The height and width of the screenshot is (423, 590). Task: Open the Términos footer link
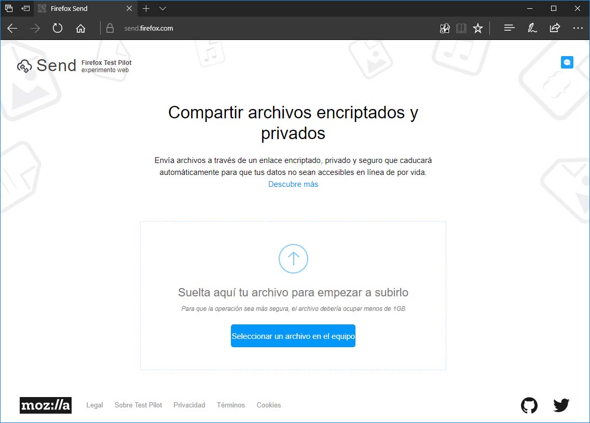click(x=231, y=405)
